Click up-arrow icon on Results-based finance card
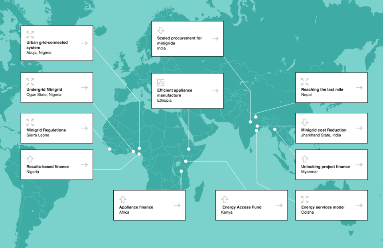Screen dimensions: 383x248 [x=30, y=159]
